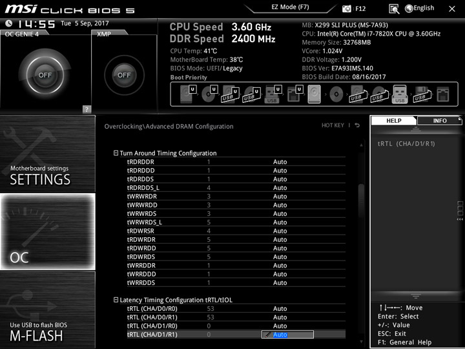Take a screenshot with the F12 camera icon
The height and width of the screenshot is (349, 465).
tap(346, 8)
